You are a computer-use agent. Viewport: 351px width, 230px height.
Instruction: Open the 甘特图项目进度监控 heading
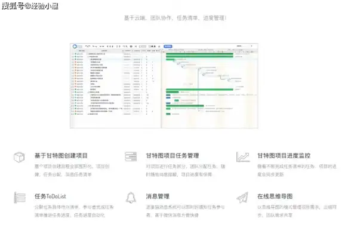[x=284, y=156]
